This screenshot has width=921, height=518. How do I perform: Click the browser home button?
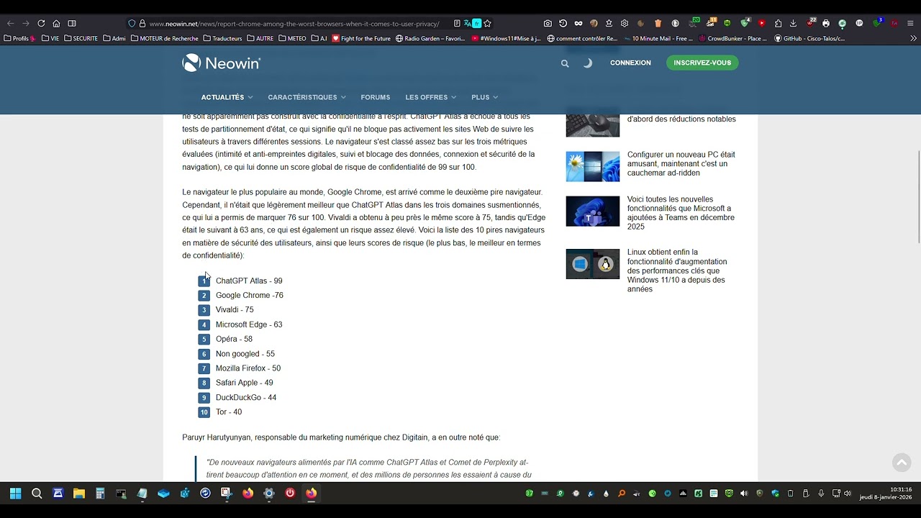[x=56, y=23]
